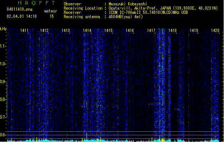Click the 0.7 kHz axis label
This screenshot has height=142, width=224.
[3, 117]
